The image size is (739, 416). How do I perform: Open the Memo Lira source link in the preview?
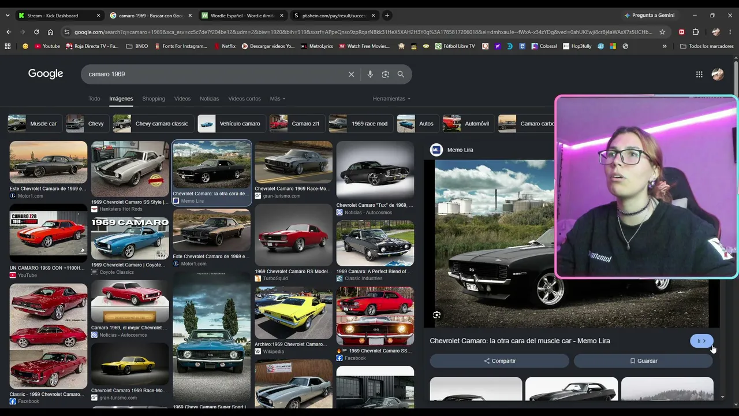pyautogui.click(x=452, y=150)
